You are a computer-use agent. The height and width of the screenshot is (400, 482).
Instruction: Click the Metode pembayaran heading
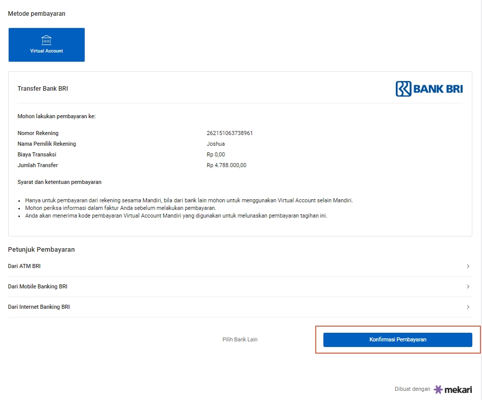coord(37,14)
